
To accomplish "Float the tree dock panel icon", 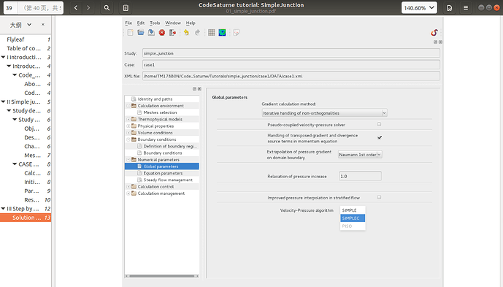I will point(194,89).
